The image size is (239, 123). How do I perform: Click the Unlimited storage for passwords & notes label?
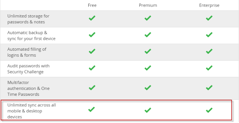pos(29,19)
